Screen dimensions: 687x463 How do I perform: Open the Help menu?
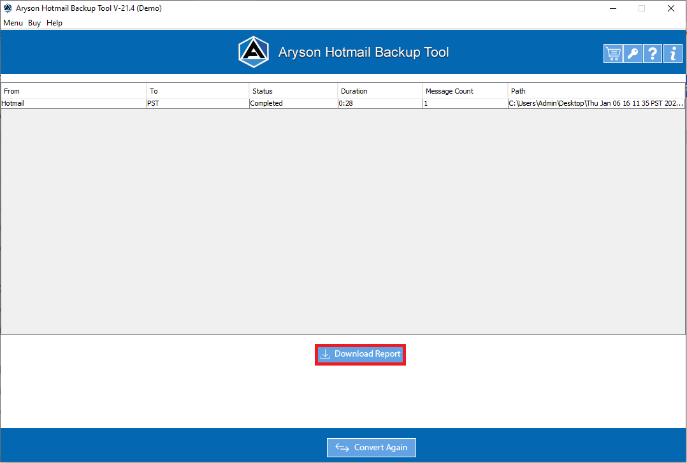coord(54,23)
